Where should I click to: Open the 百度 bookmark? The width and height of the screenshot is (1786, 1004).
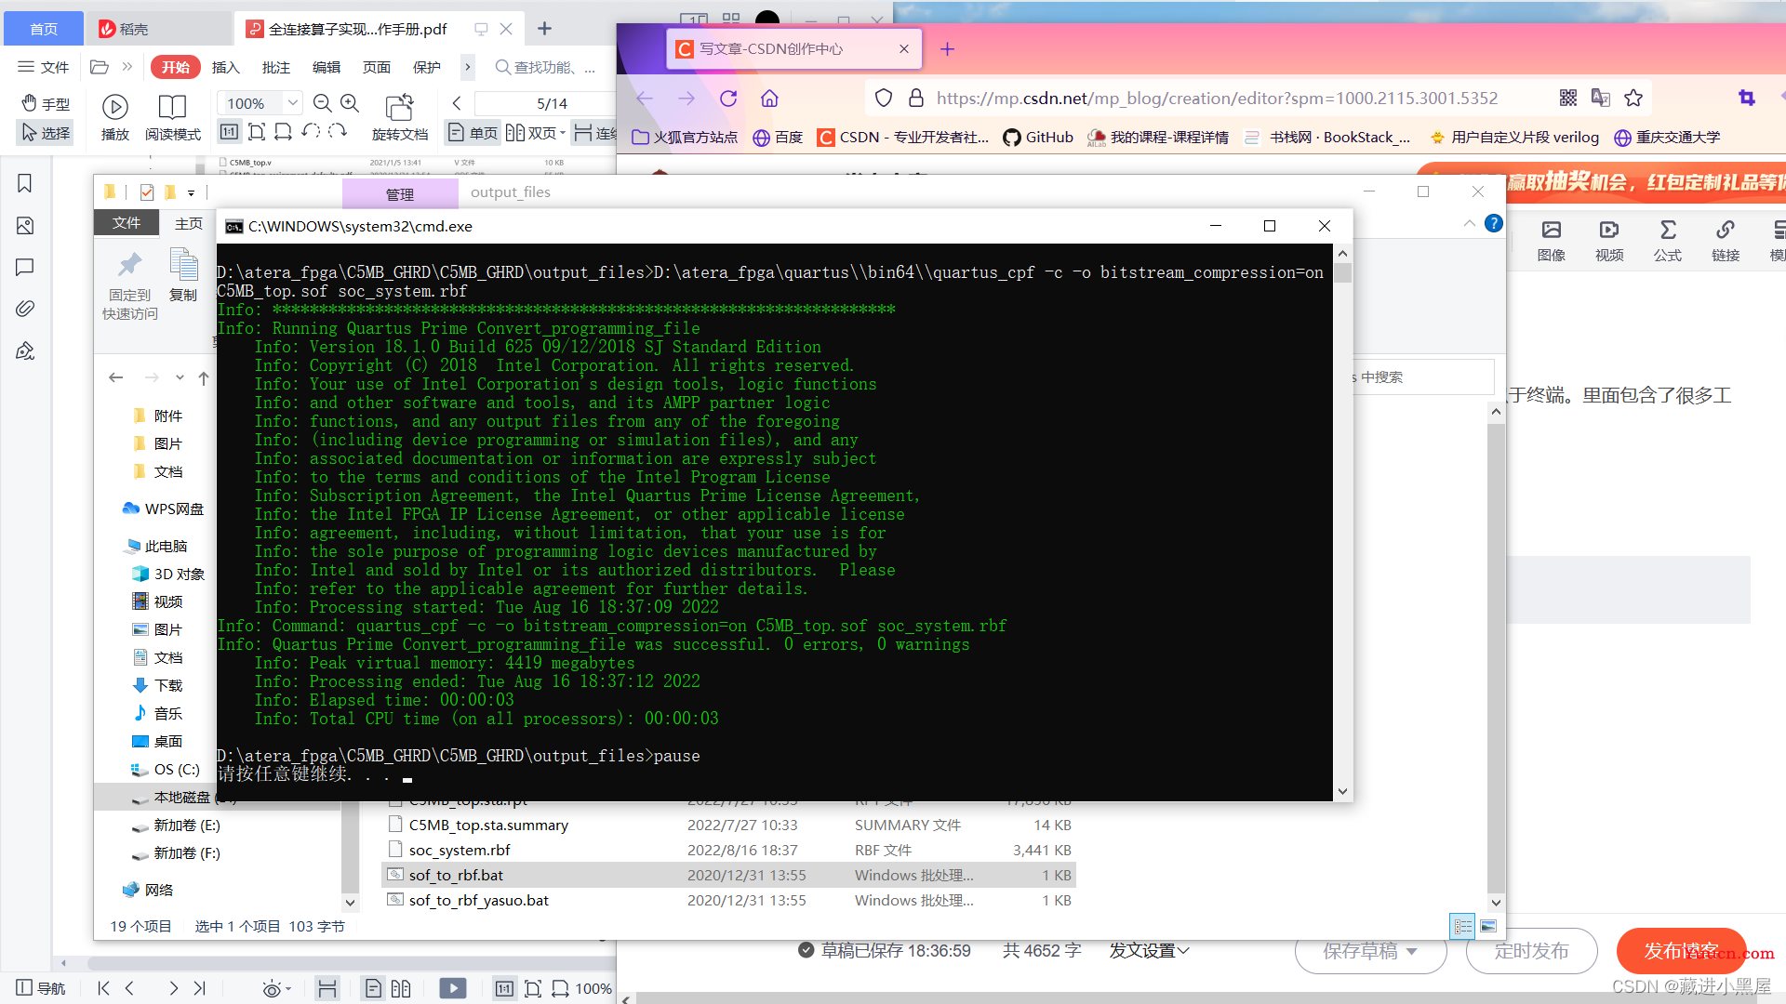click(x=778, y=137)
